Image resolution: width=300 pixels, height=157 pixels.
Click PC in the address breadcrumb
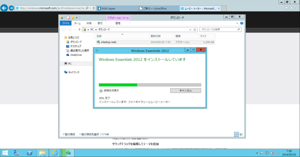[92, 30]
